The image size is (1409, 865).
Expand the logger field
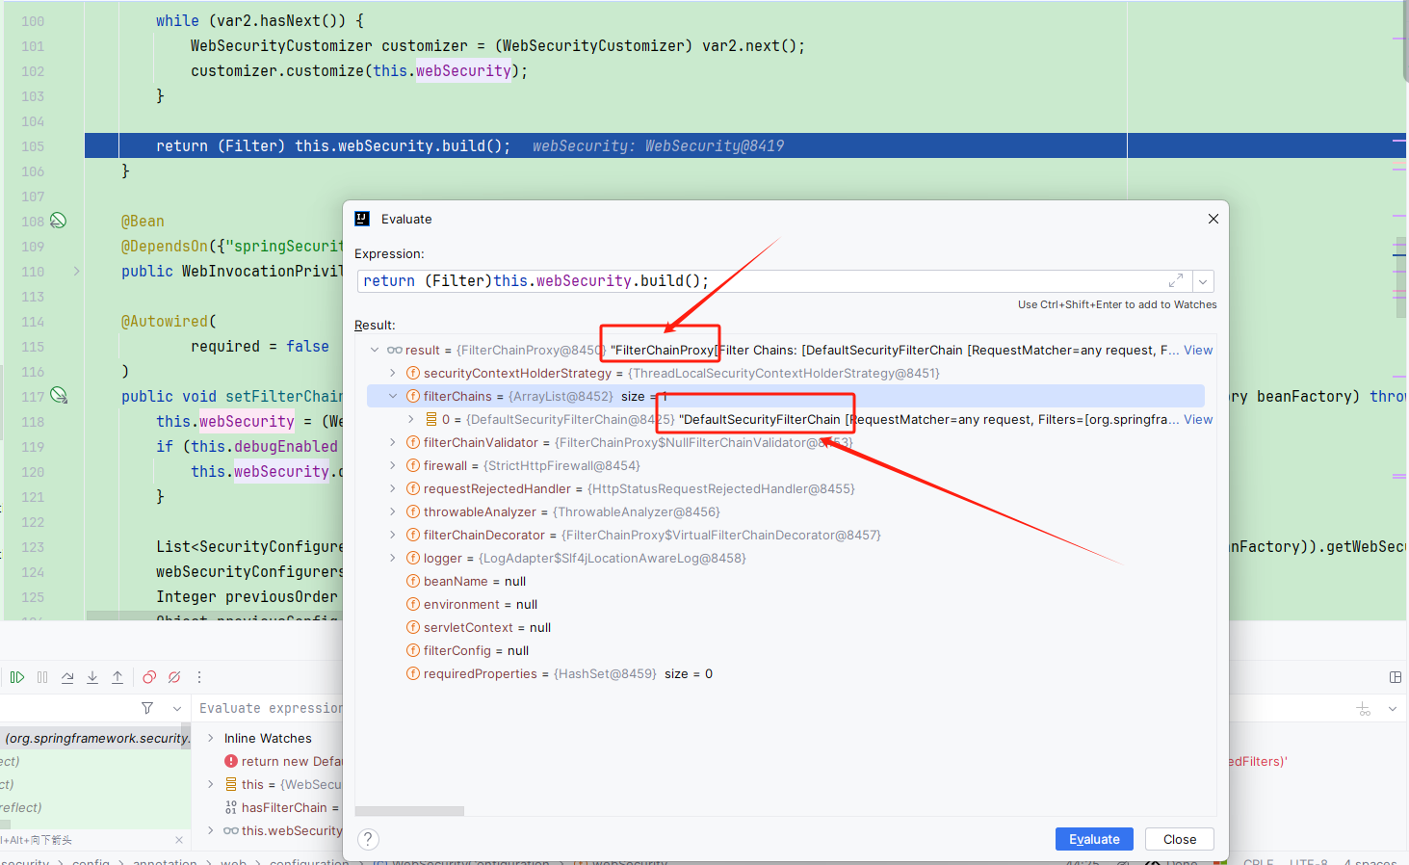tap(393, 558)
